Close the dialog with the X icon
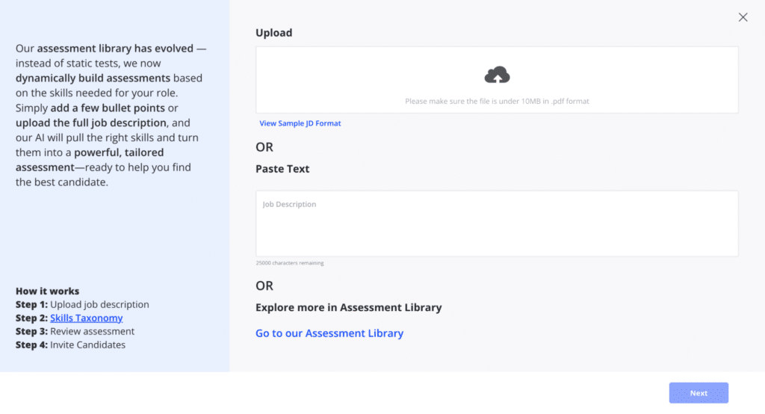Viewport: 765px width, 414px height. pos(743,18)
